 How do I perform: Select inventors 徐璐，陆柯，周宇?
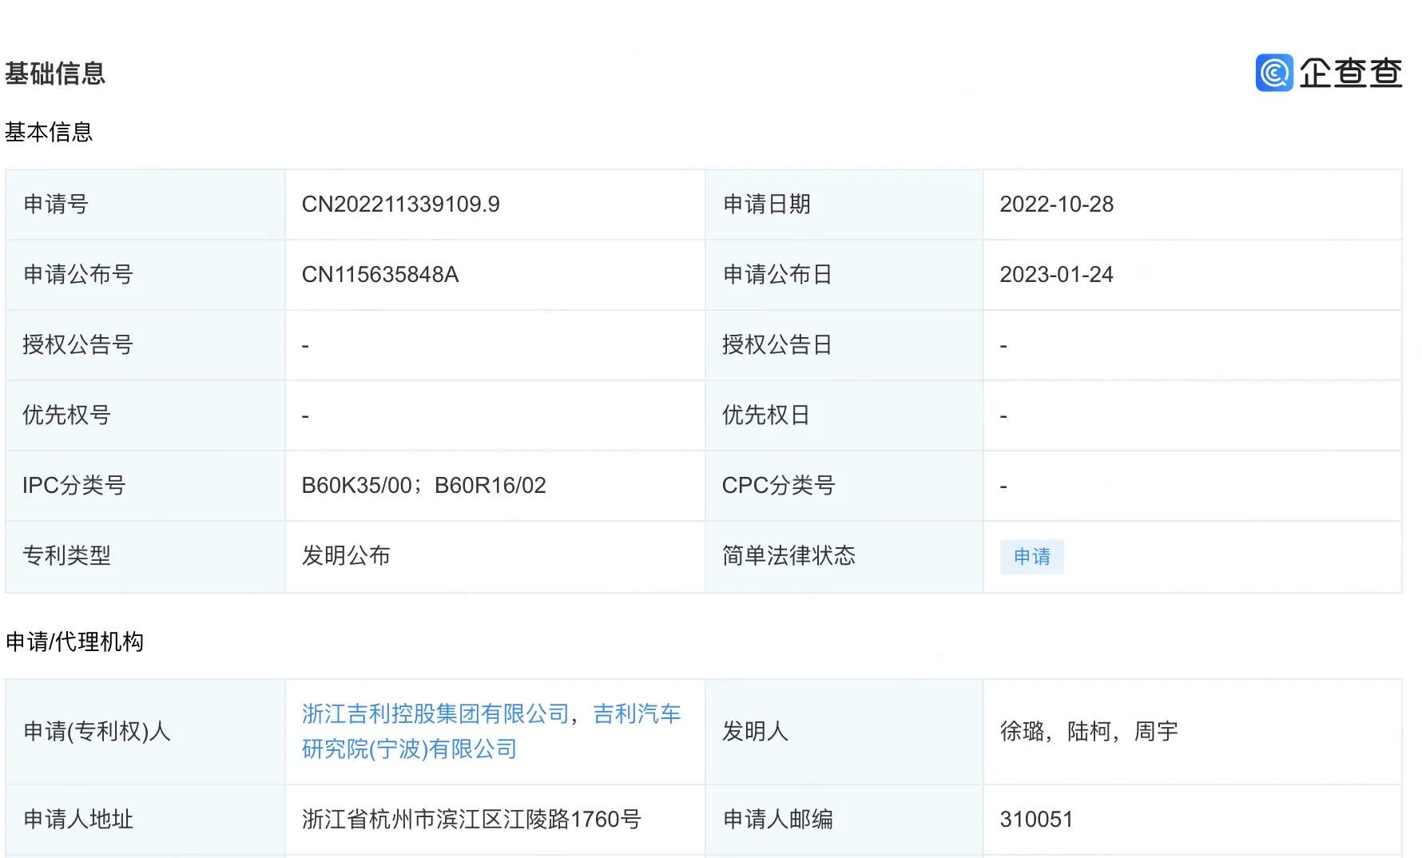(1089, 732)
